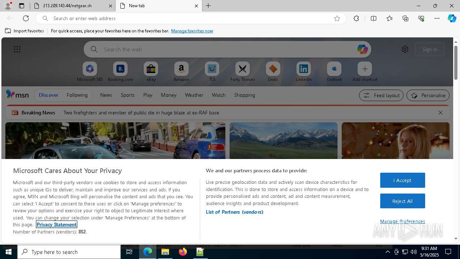Click Import favorites button
Viewport: 460px width, 259px height.
(x=24, y=31)
